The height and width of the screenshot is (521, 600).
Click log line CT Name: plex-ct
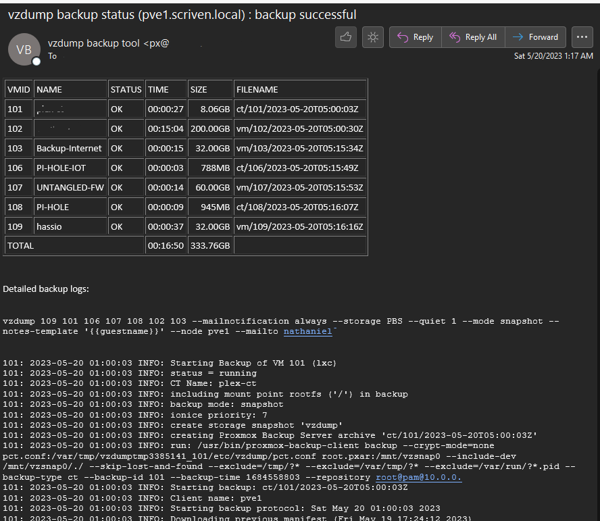point(129,384)
